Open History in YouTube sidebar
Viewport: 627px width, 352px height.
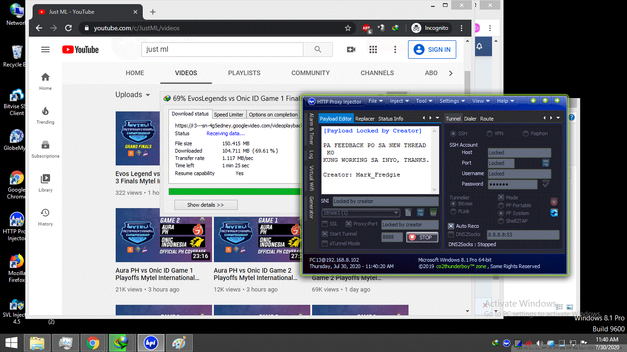(x=45, y=217)
